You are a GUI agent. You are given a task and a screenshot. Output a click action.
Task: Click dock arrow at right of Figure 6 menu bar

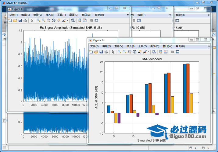click(x=209, y=46)
